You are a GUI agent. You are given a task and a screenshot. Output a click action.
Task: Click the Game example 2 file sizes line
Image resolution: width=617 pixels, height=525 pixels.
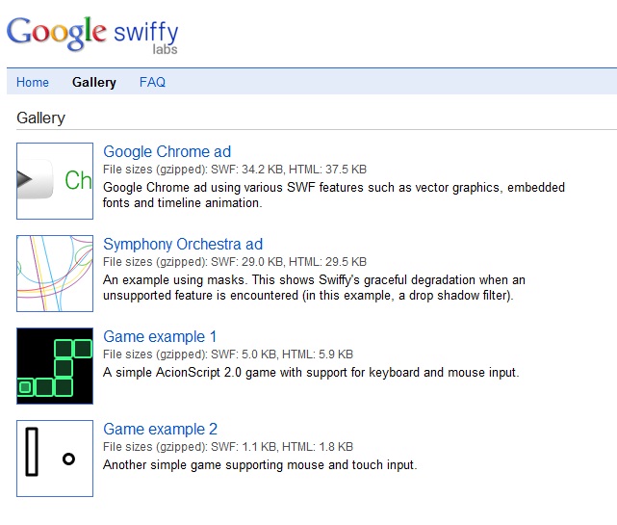[228, 446]
